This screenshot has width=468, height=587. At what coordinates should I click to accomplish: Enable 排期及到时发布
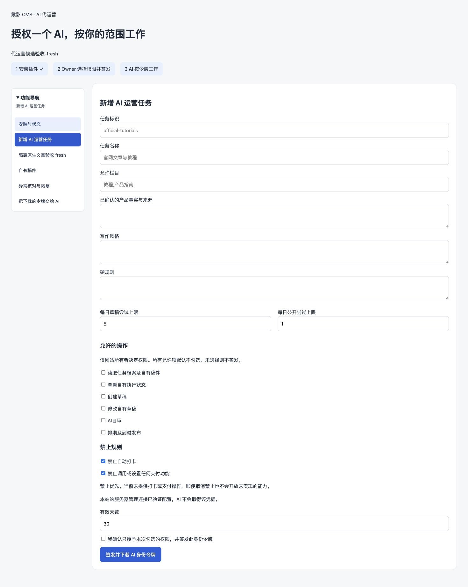[x=103, y=433]
